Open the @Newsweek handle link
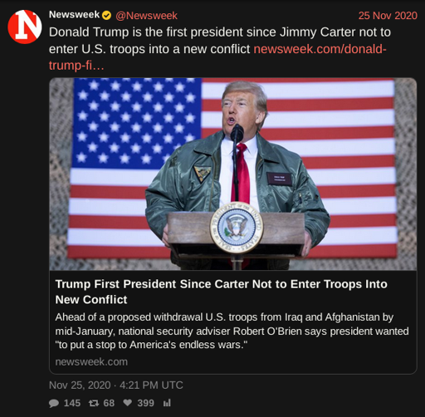 146,16
